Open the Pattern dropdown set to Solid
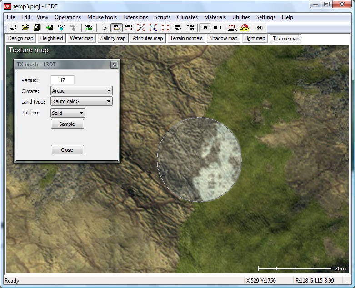 (68, 113)
